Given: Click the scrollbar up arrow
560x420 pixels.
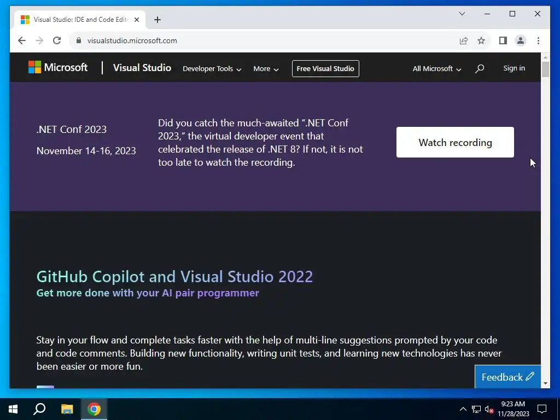Looking at the screenshot, I should (545, 57).
